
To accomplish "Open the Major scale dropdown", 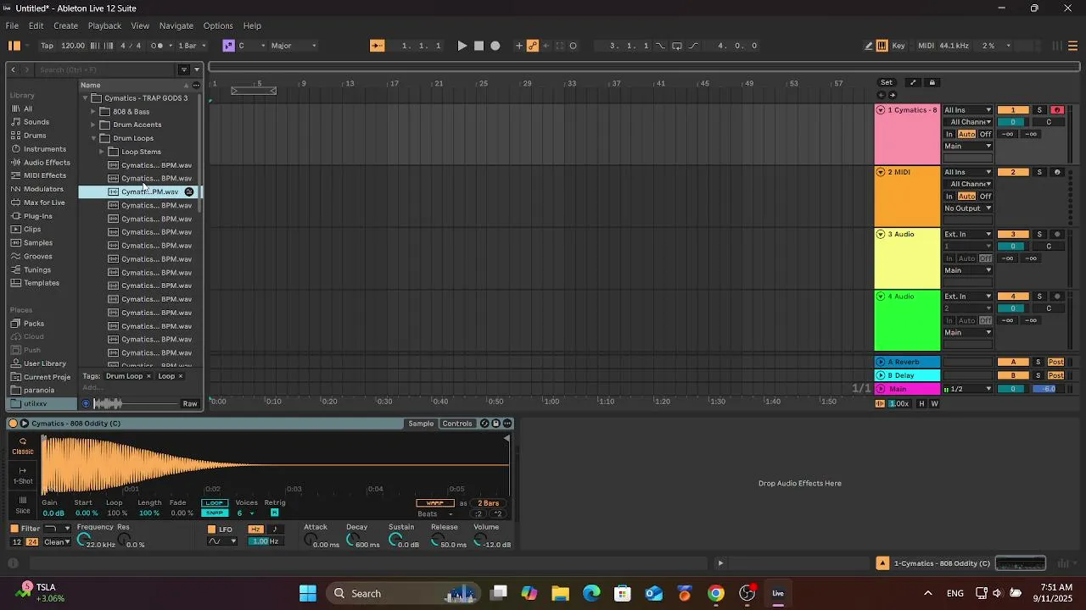I will 294,46.
